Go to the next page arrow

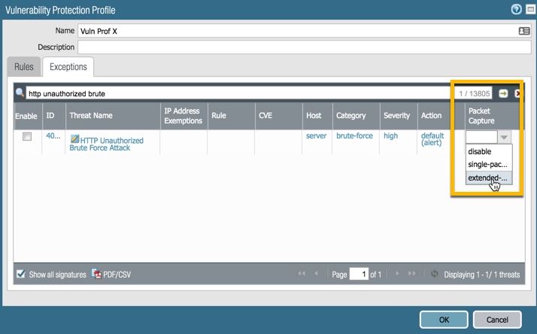coord(399,275)
